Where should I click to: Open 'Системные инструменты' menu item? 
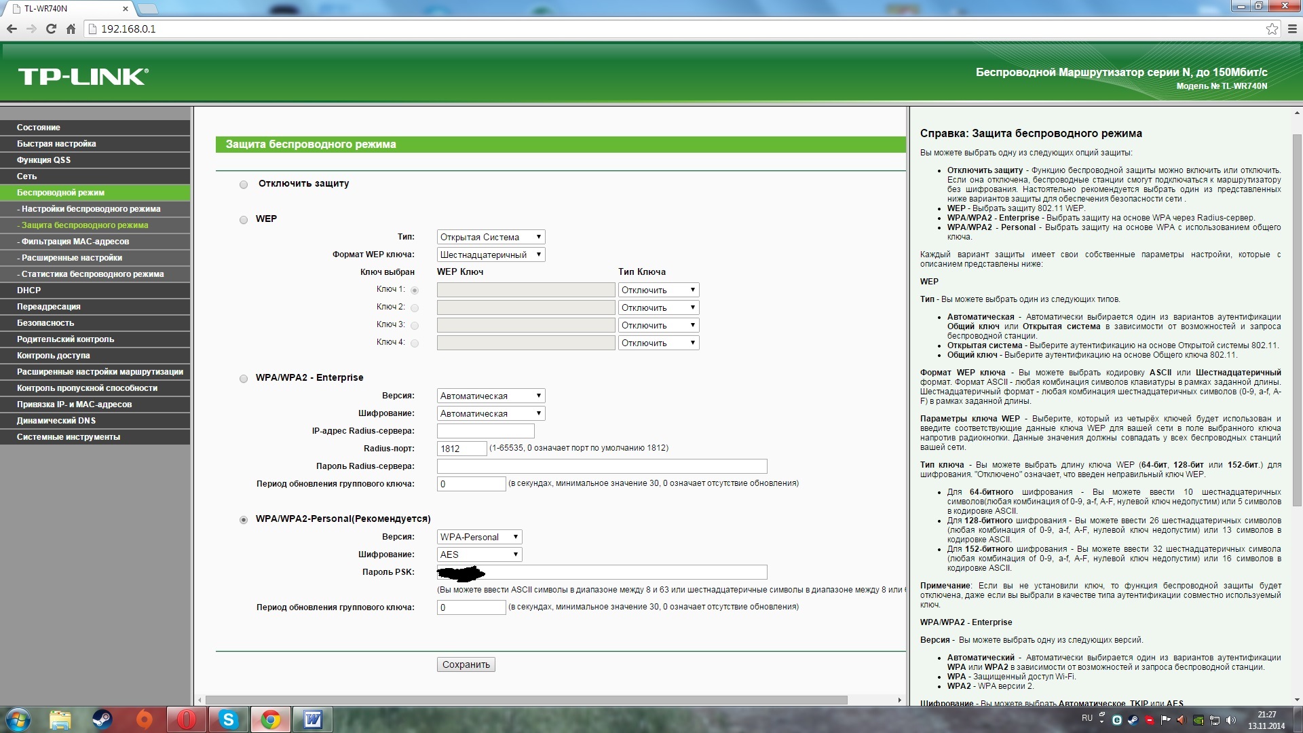coord(95,437)
